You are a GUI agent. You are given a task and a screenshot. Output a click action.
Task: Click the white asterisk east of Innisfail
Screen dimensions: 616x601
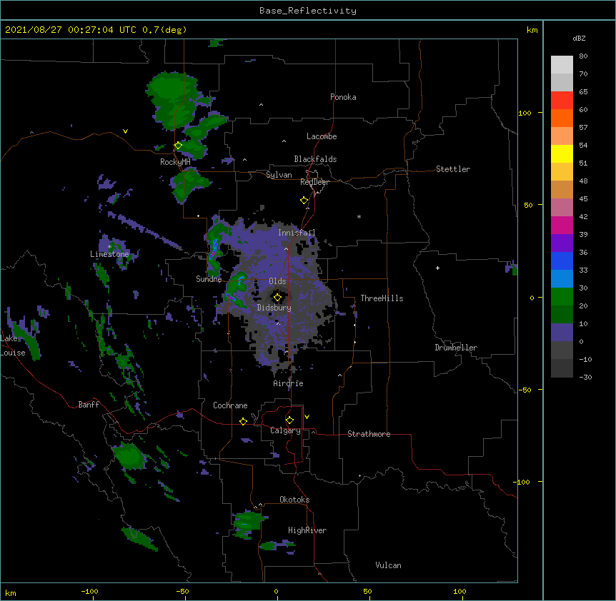point(359,216)
